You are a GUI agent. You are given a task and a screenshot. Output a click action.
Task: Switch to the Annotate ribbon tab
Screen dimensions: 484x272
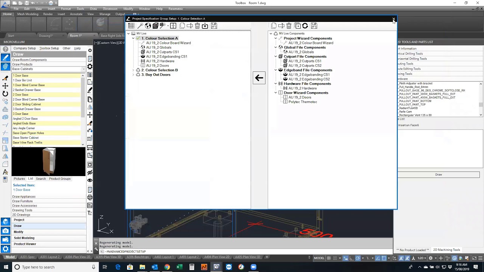[x=76, y=14]
